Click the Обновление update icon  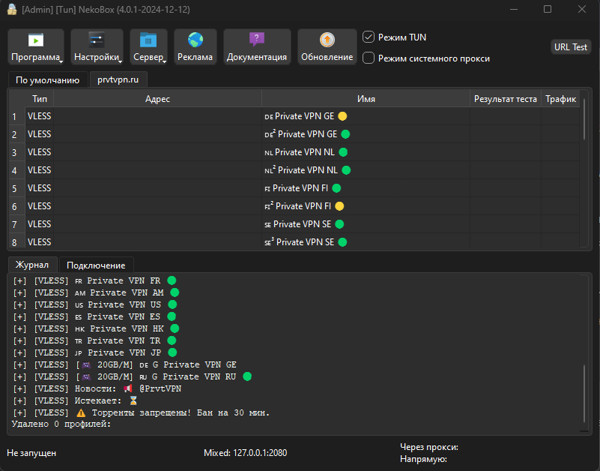click(x=327, y=40)
